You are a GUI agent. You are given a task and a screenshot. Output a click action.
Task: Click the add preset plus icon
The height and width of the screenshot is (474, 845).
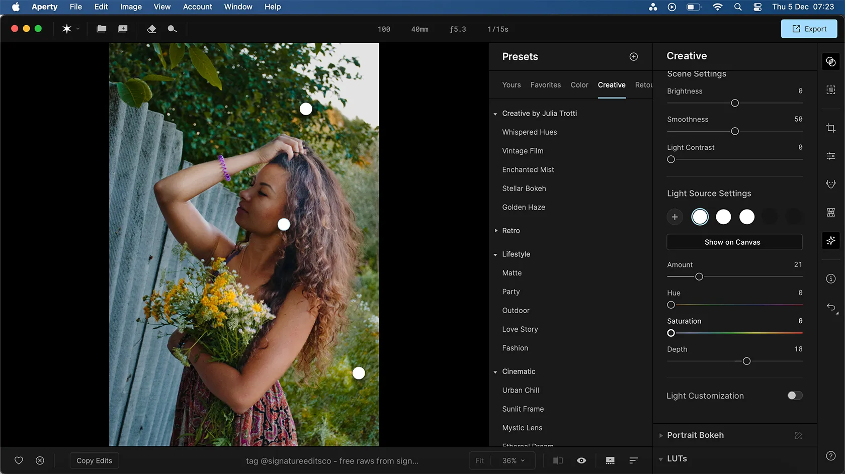(x=633, y=57)
